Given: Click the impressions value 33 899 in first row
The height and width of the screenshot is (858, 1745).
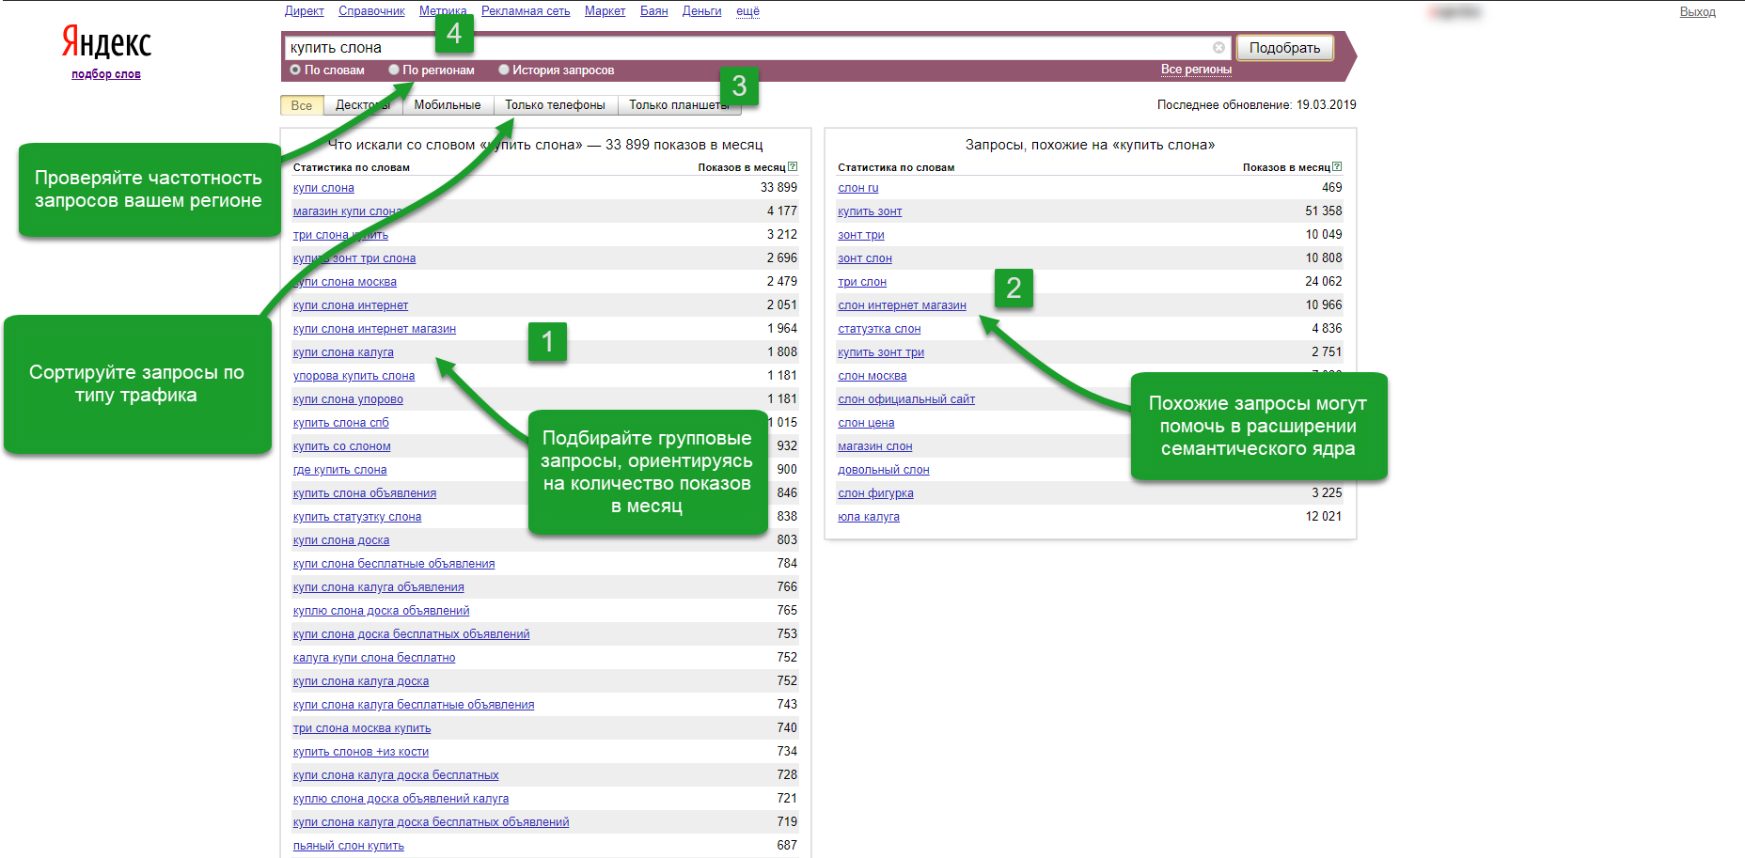Looking at the screenshot, I should (778, 187).
